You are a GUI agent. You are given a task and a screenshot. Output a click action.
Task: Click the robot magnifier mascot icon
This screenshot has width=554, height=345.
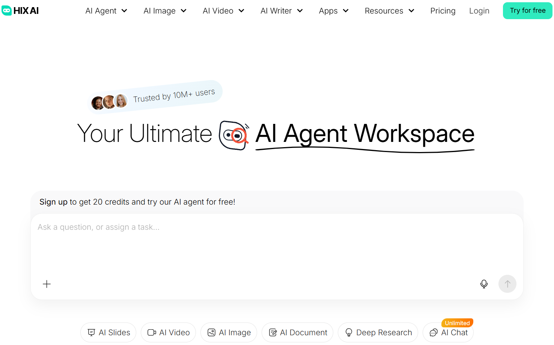coord(234,135)
